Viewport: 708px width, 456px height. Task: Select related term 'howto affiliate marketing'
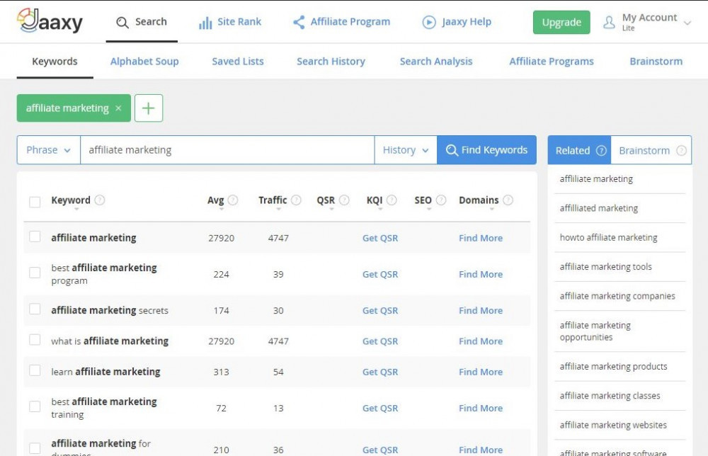(608, 237)
